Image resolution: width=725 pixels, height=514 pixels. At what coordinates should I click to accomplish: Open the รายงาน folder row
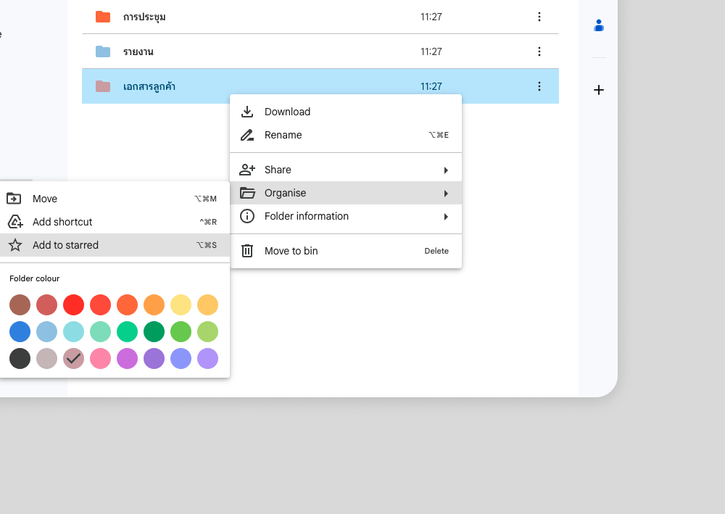click(x=138, y=51)
